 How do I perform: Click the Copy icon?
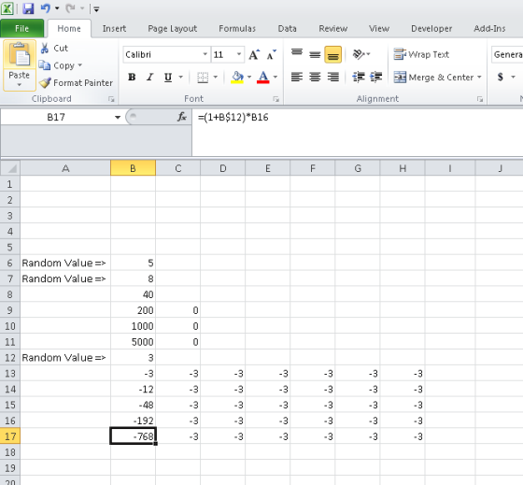click(45, 65)
